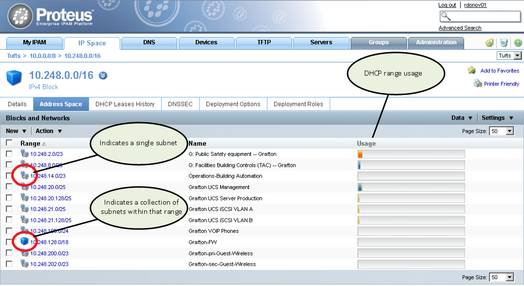524x286 pixels.
Task: Click the Log out link
Action: click(x=447, y=5)
